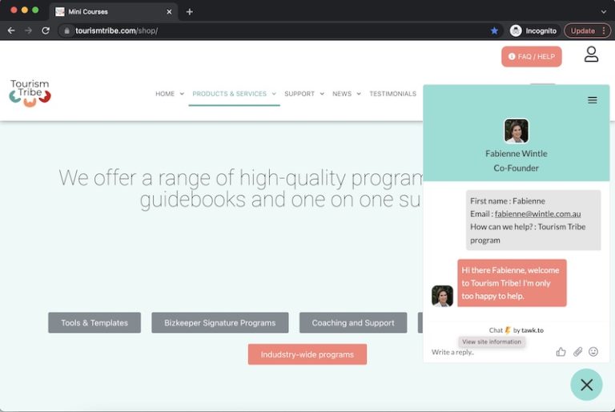Open the SUPPORT navigation item

coord(299,94)
